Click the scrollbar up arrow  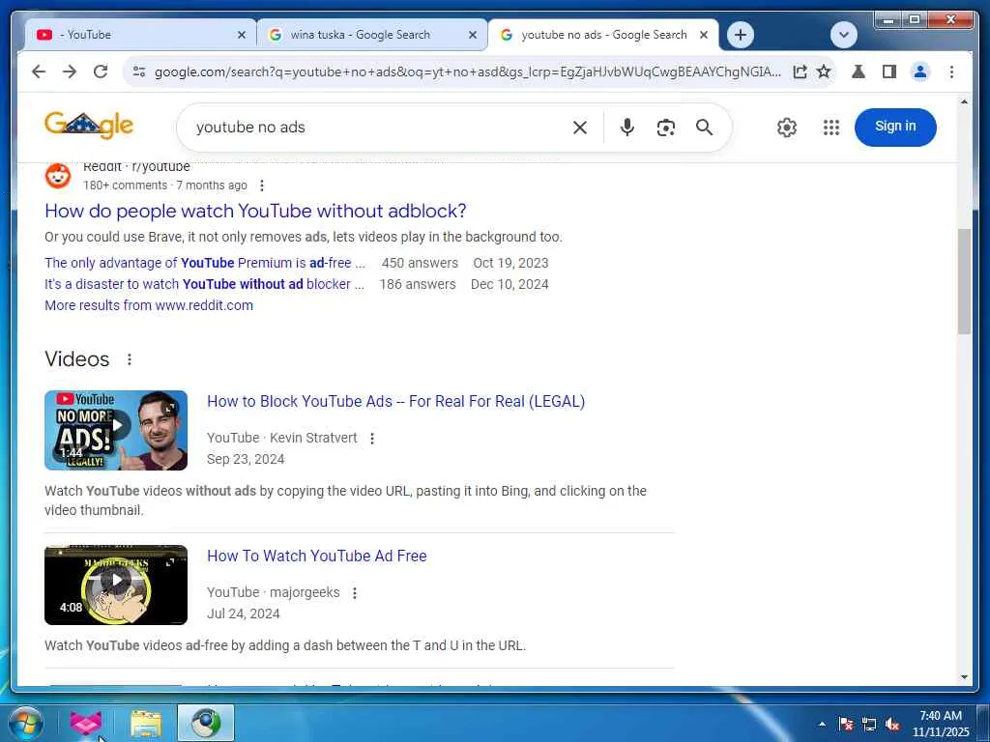click(x=964, y=101)
